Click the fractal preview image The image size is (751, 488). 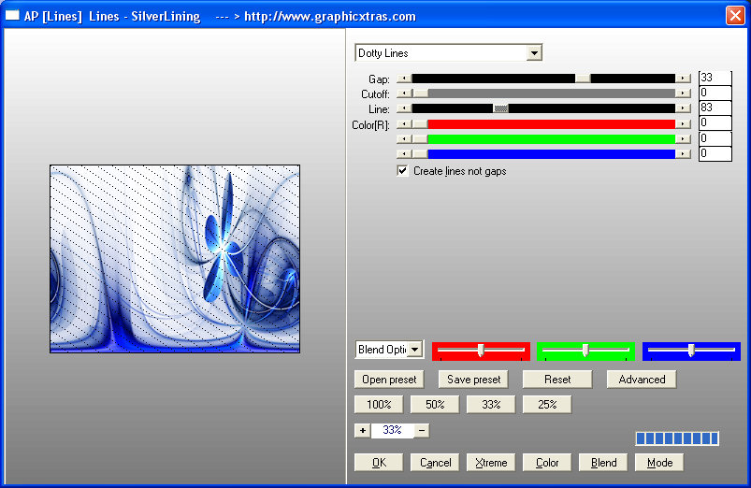point(175,259)
